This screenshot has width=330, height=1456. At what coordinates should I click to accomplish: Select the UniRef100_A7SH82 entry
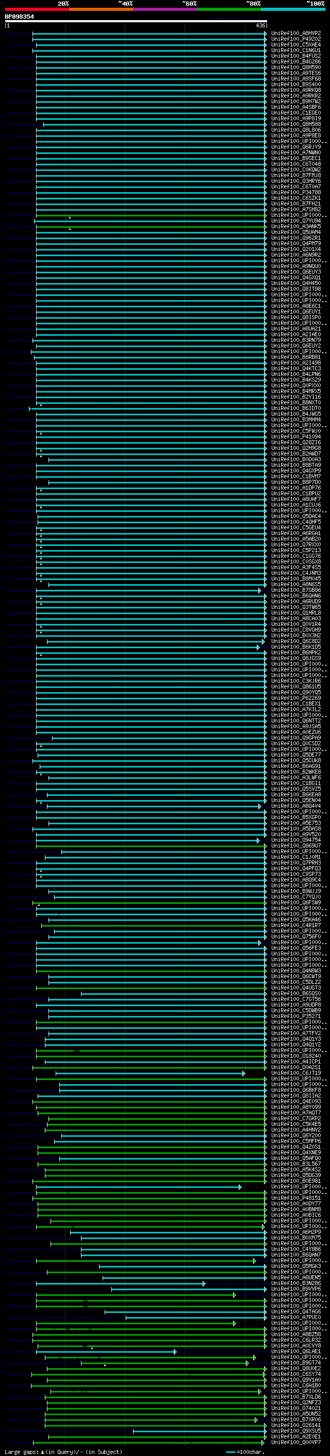[295, 210]
